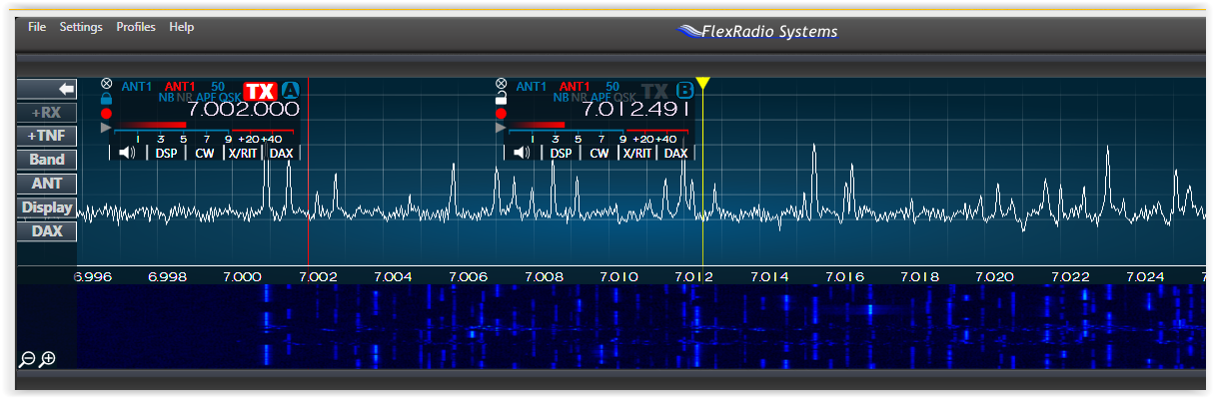1214x398 pixels.
Task: Toggle APF on slice A
Action: pyautogui.click(x=205, y=98)
